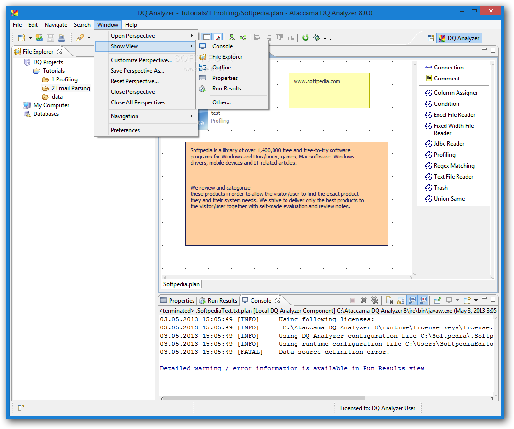Switch to the Run Results tab
This screenshot has height=429, width=514.
[x=218, y=301]
